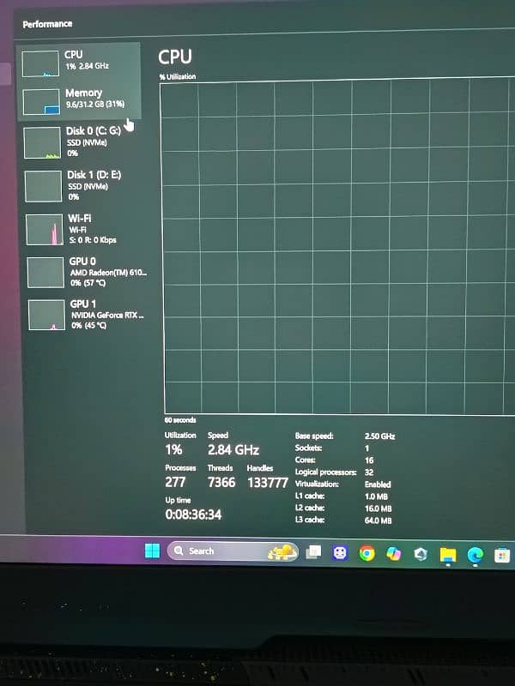Click the Wi-Fi 'S: 0 R: 0 Kbps' text
The width and height of the screenshot is (515, 686).
point(93,240)
